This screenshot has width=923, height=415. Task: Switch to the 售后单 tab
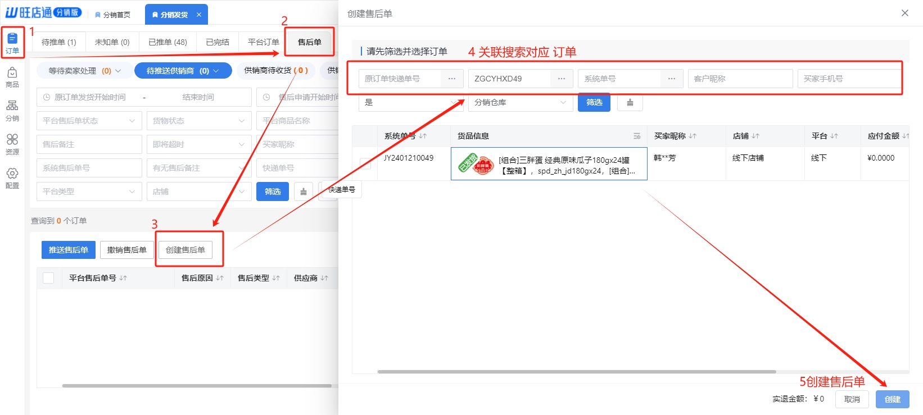[x=309, y=42]
